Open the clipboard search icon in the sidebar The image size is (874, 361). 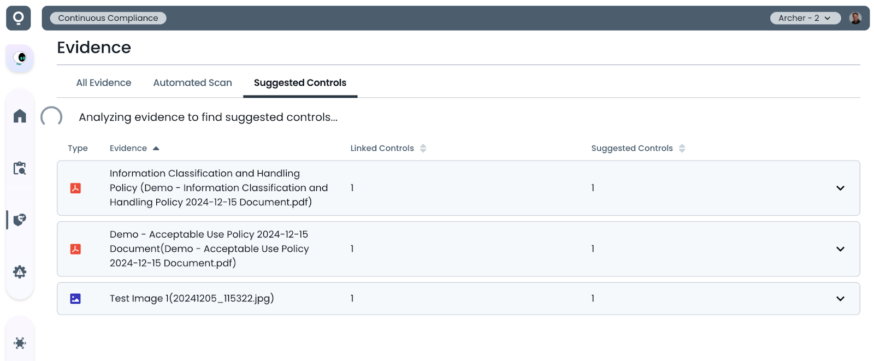tap(20, 168)
